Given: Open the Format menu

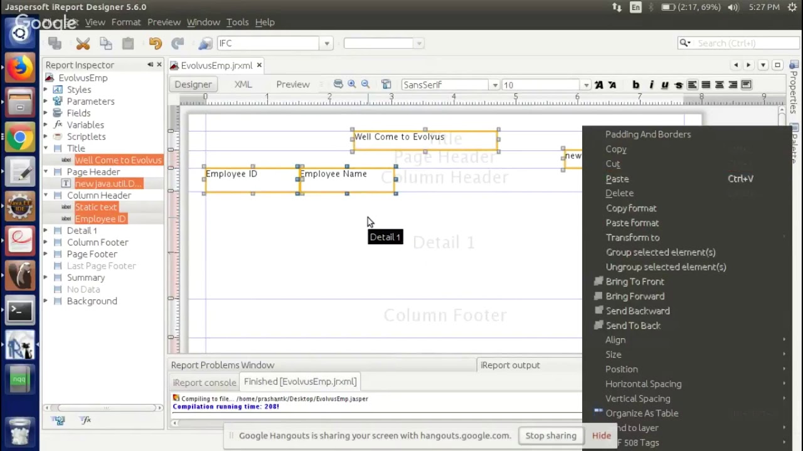Looking at the screenshot, I should [126, 22].
